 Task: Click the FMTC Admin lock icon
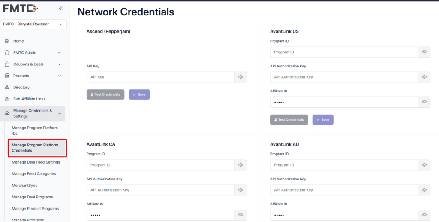coord(7,52)
